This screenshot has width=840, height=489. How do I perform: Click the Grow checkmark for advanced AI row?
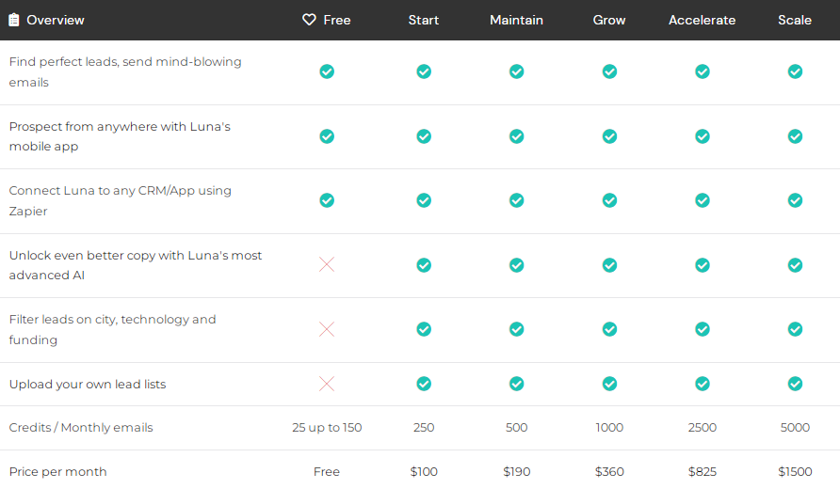coord(609,265)
